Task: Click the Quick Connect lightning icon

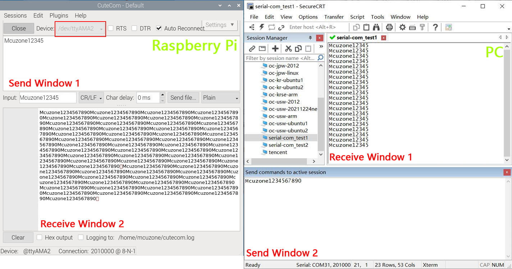Action: coord(262,27)
